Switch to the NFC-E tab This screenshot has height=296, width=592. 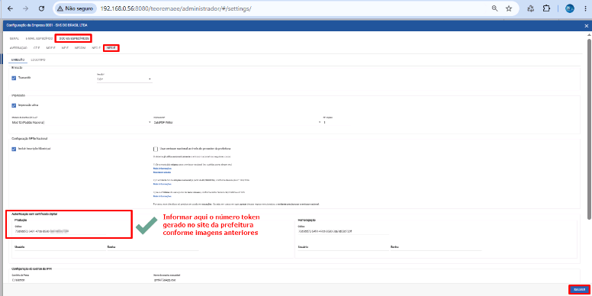96,48
